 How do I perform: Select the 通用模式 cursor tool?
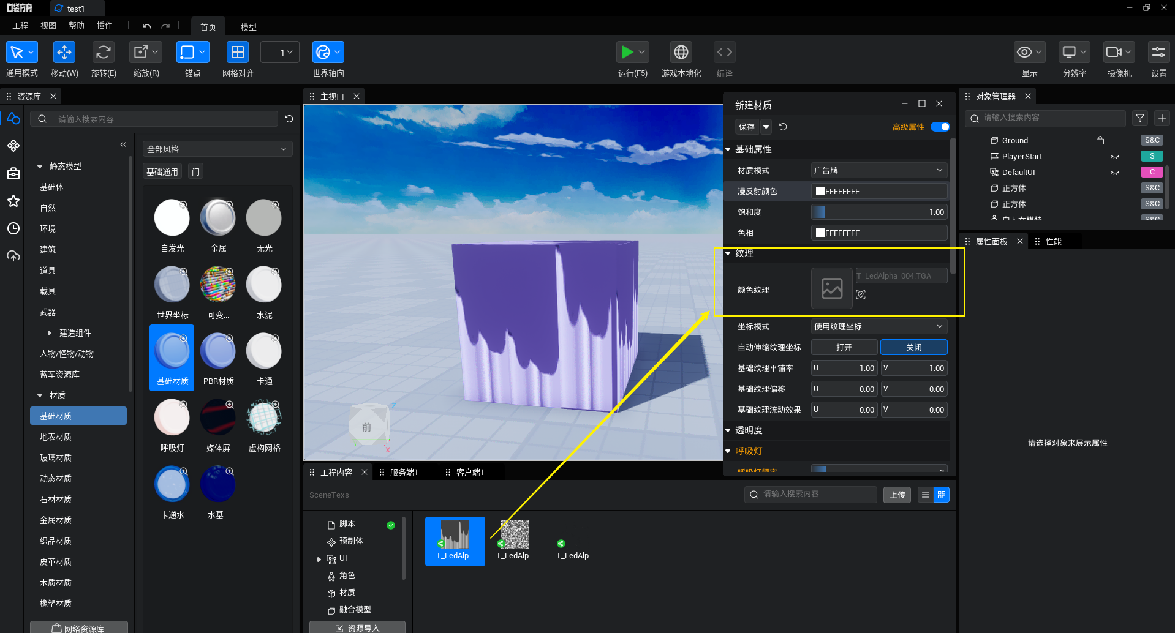(22, 52)
